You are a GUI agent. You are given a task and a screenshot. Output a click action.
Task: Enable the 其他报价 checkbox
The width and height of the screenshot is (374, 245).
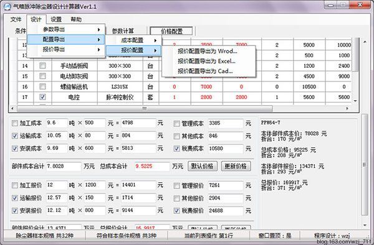176,198
